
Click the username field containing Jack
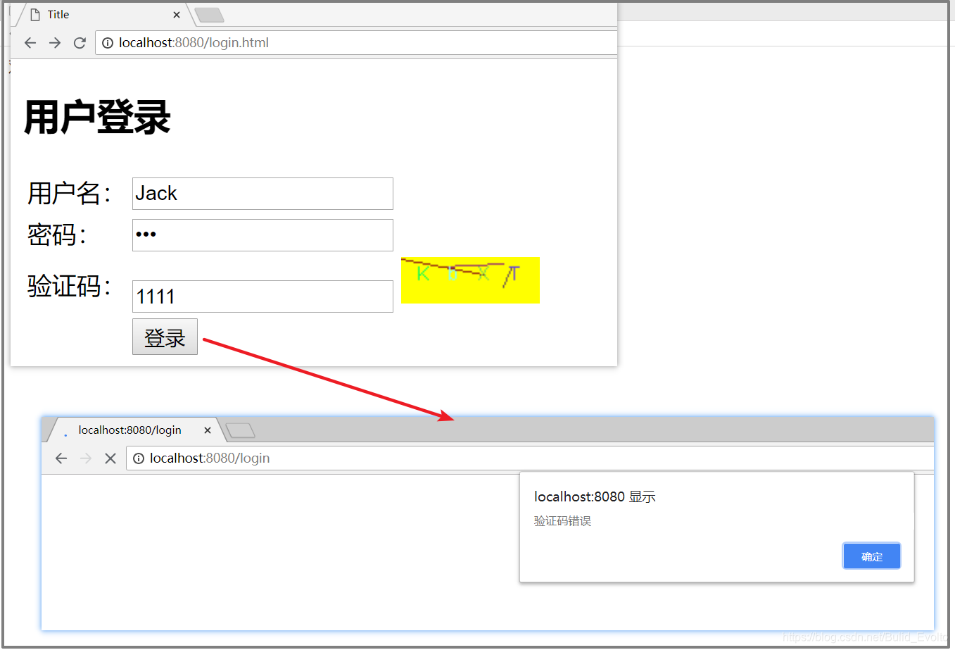tap(263, 194)
